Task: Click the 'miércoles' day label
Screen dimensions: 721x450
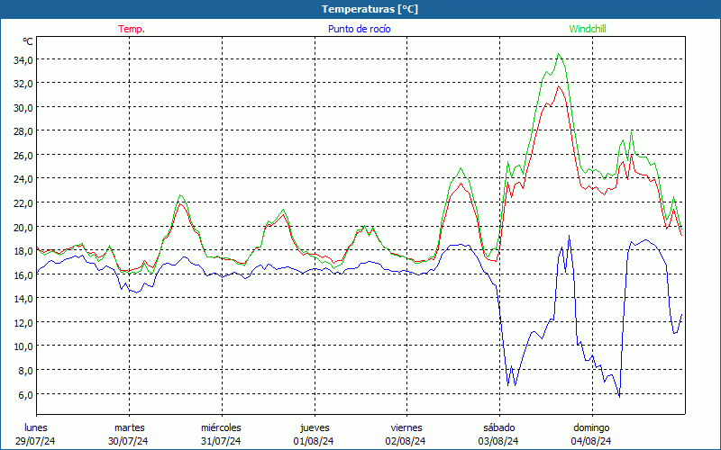Action: 221,427
